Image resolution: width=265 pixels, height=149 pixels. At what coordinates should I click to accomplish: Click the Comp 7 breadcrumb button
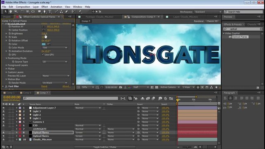click(86, 21)
